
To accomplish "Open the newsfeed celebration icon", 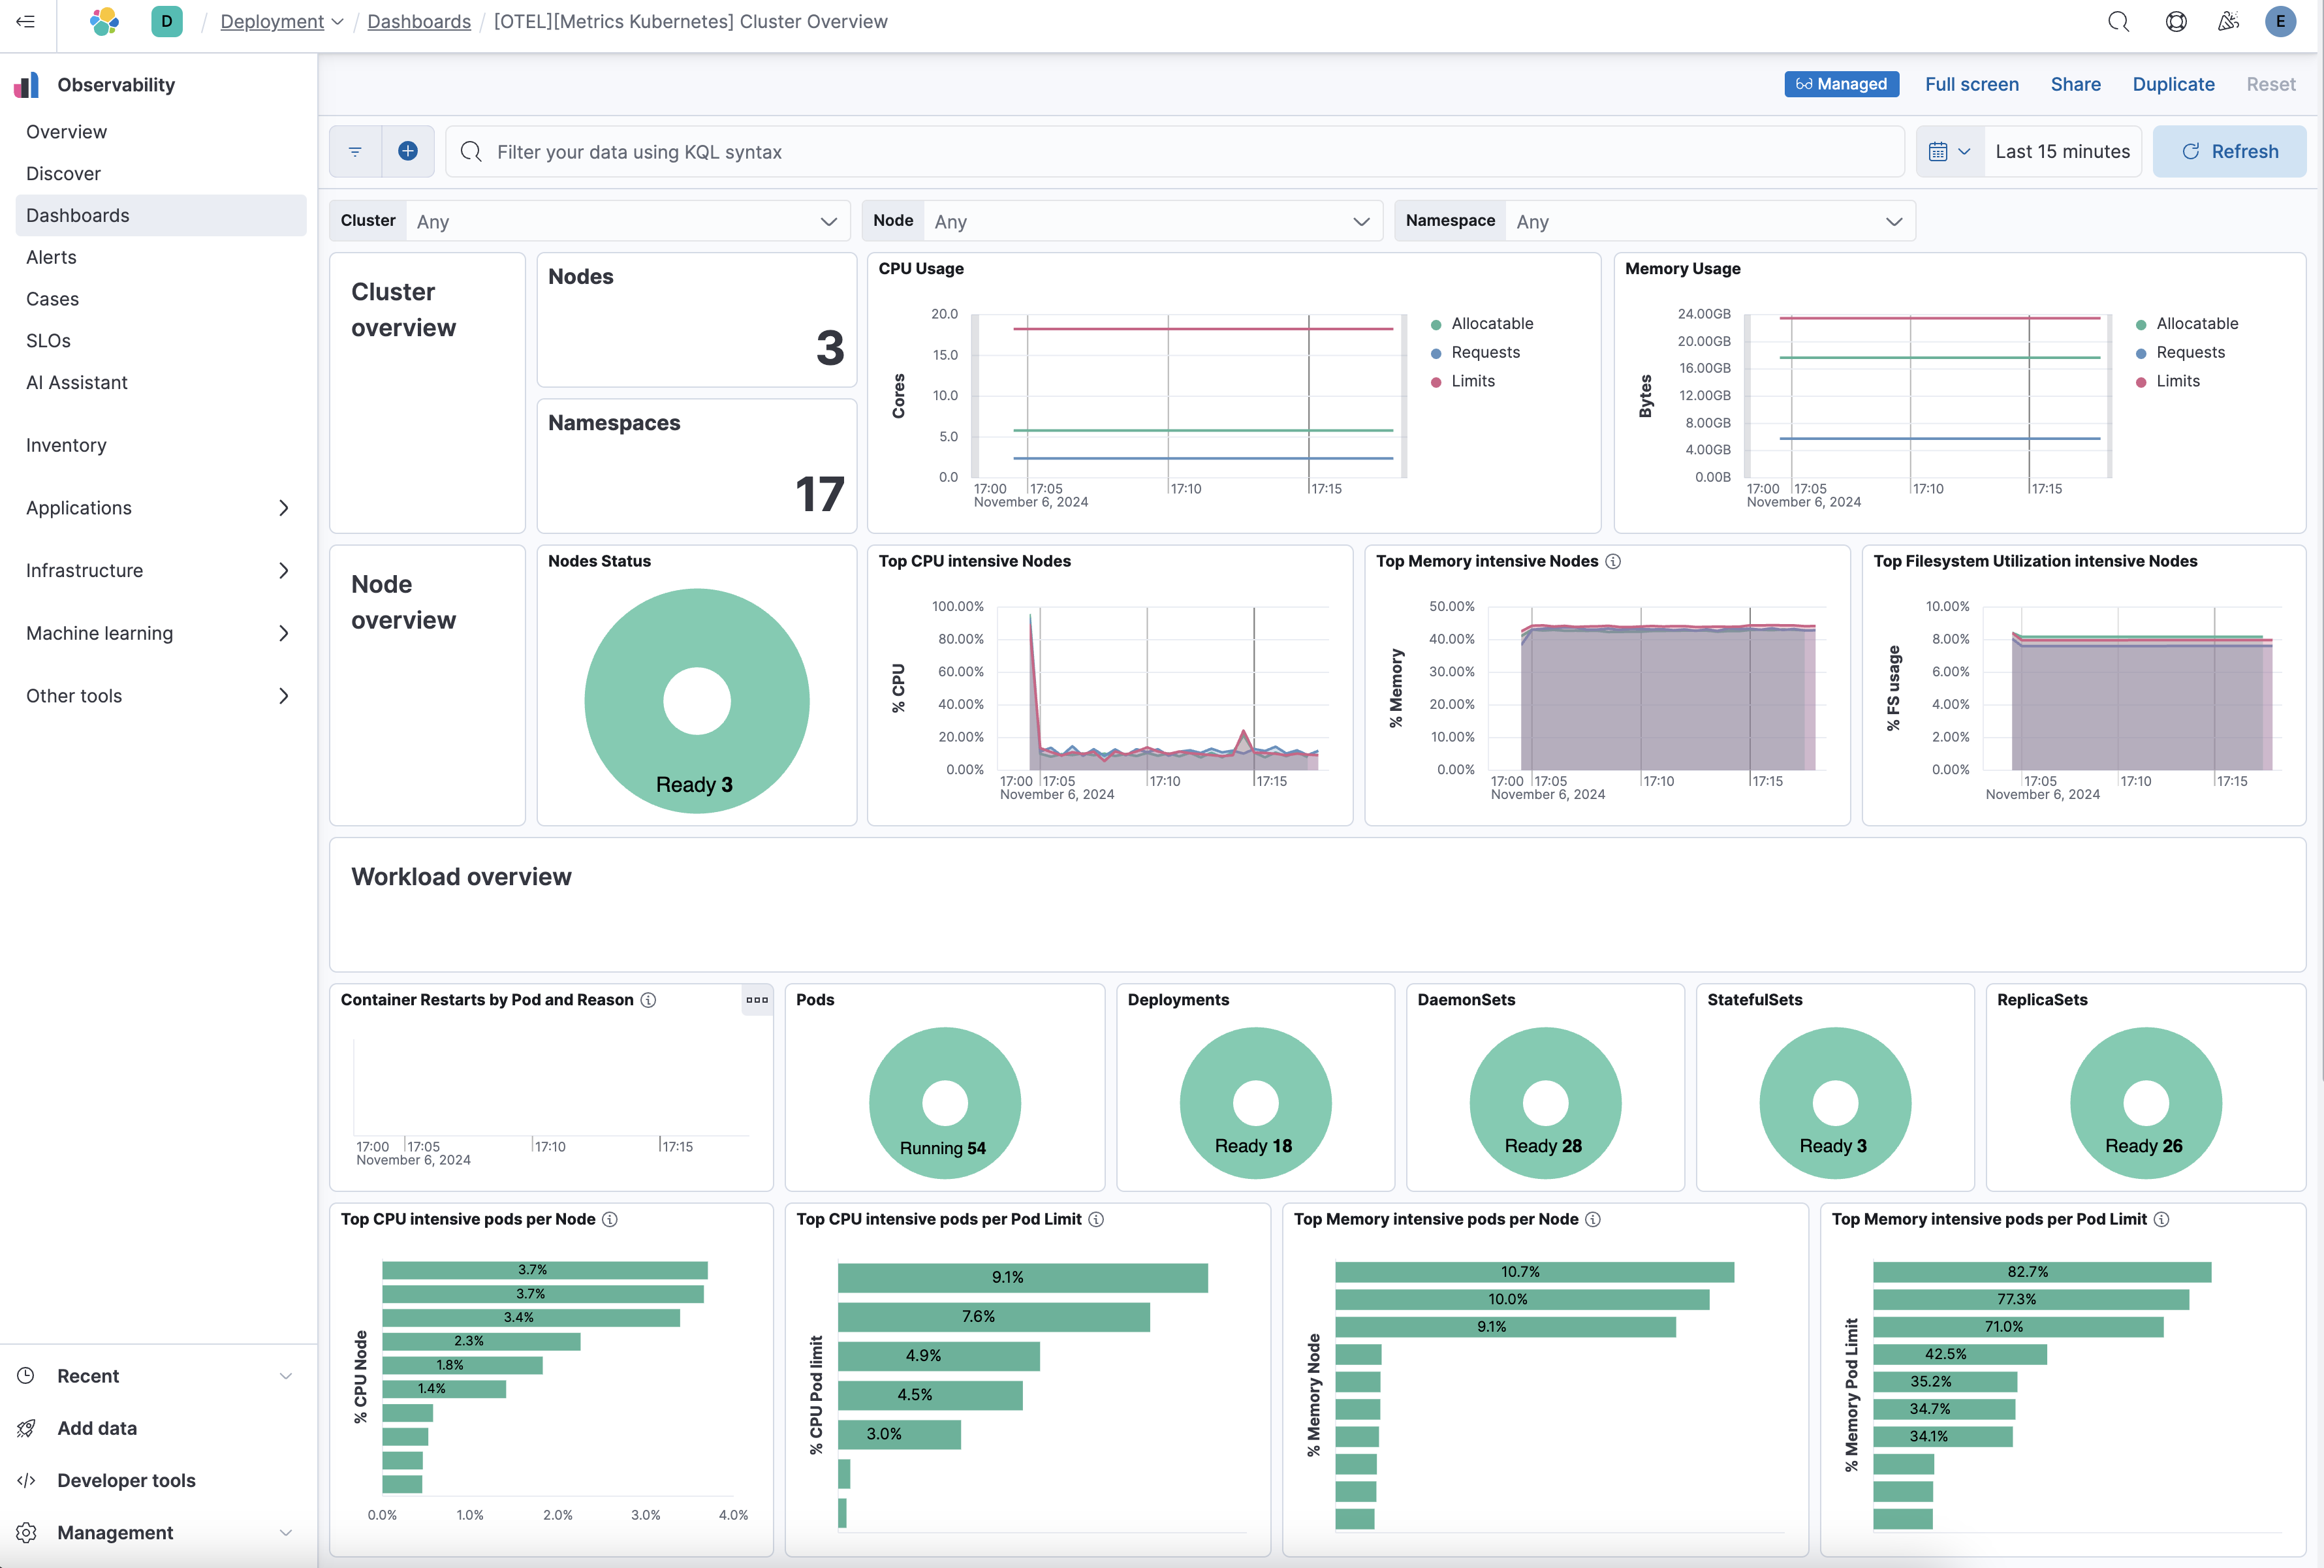I will 2228,21.
